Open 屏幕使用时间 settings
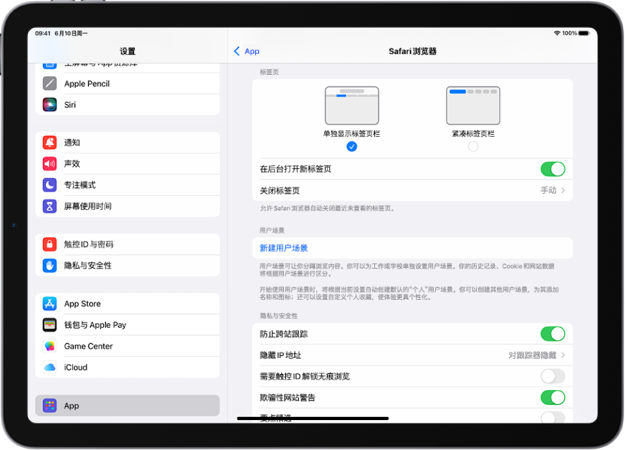Screen dimensions: 625x450 point(127,206)
